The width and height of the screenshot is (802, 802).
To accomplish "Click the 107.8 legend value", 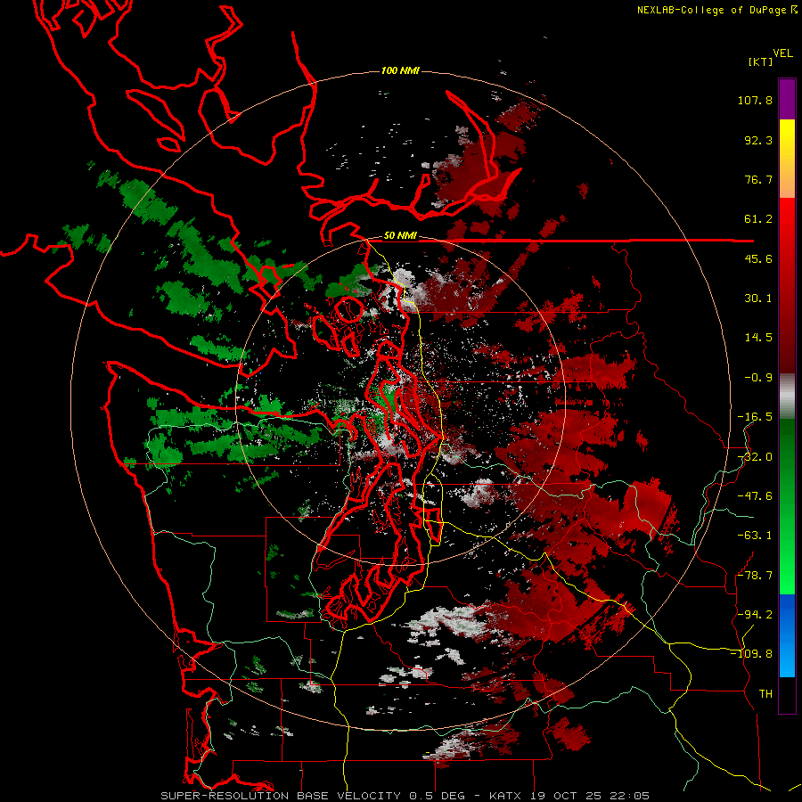I will pyautogui.click(x=755, y=100).
